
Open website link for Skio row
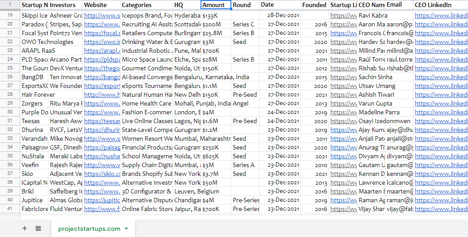coord(102,174)
